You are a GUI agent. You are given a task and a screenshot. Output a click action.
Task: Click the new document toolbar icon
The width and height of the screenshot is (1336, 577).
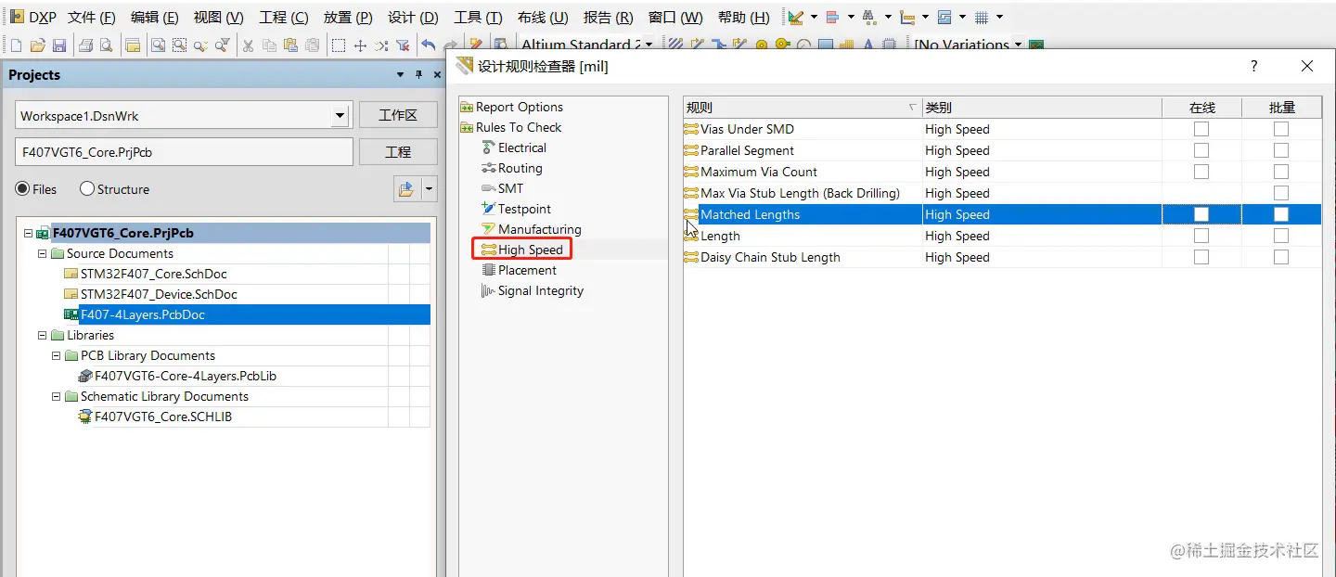pyautogui.click(x=16, y=45)
